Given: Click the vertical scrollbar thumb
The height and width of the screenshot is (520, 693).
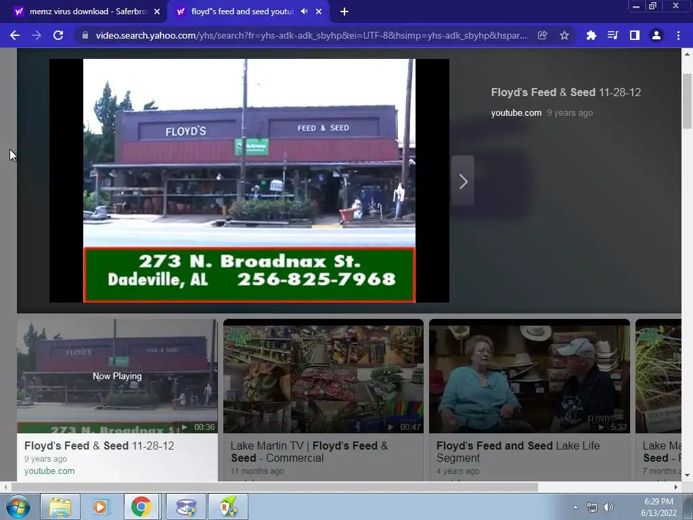Looking at the screenshot, I should coord(687,100).
